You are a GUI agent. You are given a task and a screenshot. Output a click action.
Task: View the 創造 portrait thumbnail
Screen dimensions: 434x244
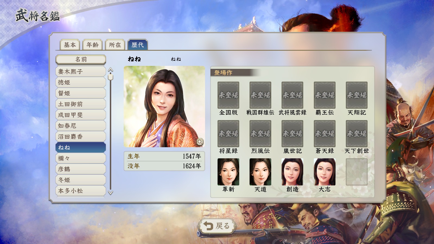coord(292,172)
